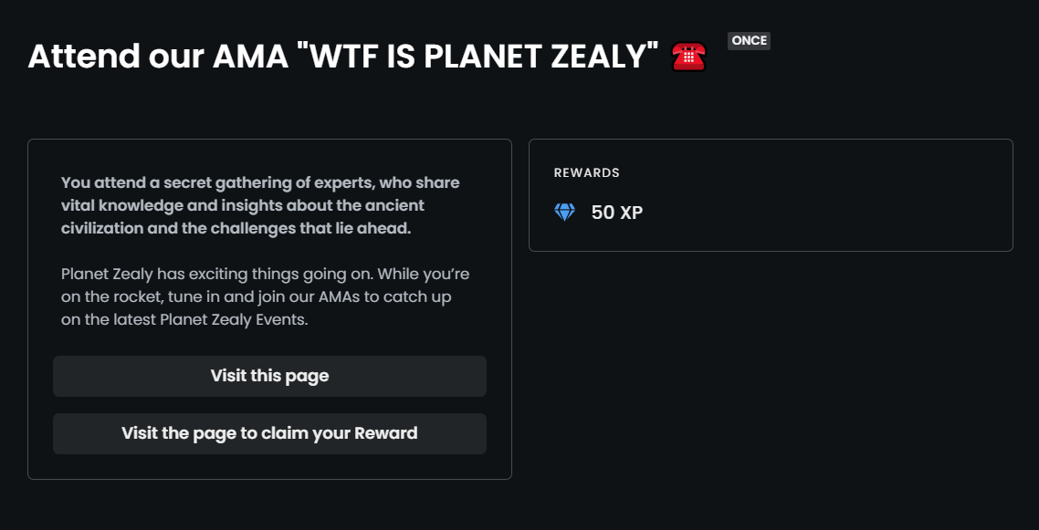This screenshot has width=1039, height=530.
Task: Click the Visit this page button
Action: tap(269, 376)
